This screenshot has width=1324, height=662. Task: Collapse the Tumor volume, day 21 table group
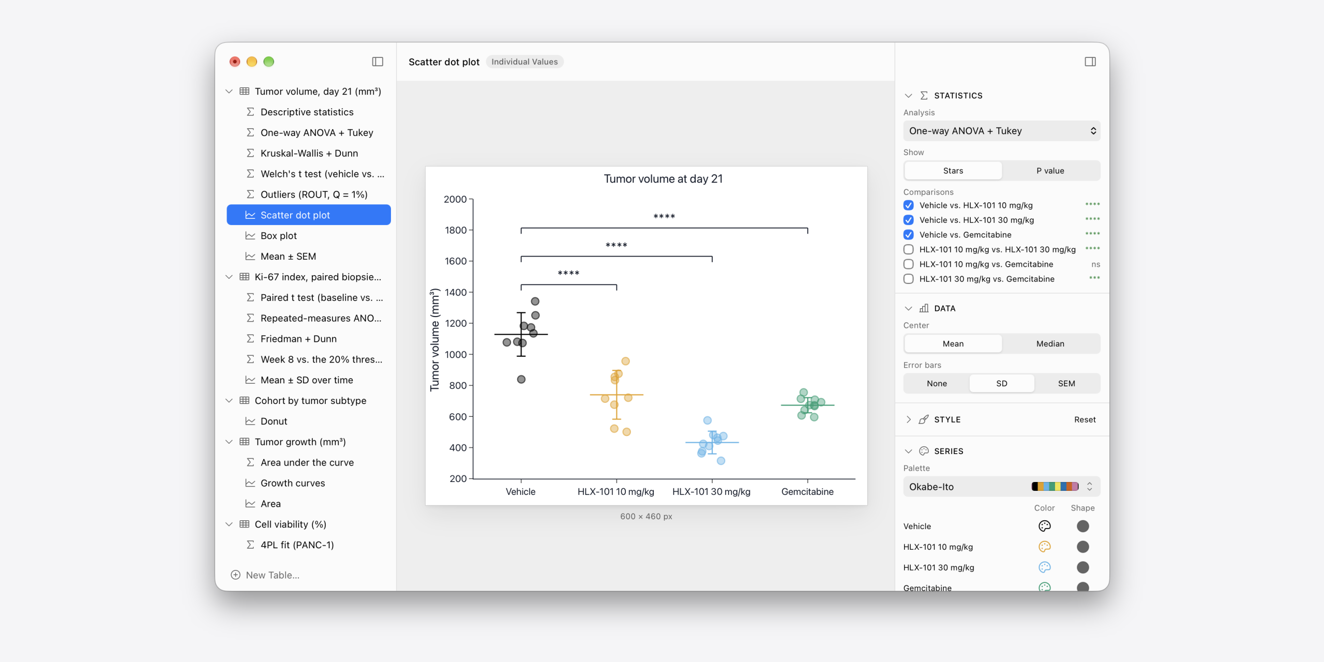click(x=229, y=92)
